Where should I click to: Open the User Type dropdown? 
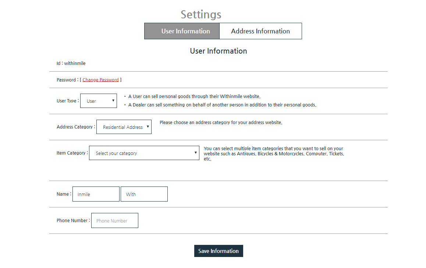pos(99,101)
